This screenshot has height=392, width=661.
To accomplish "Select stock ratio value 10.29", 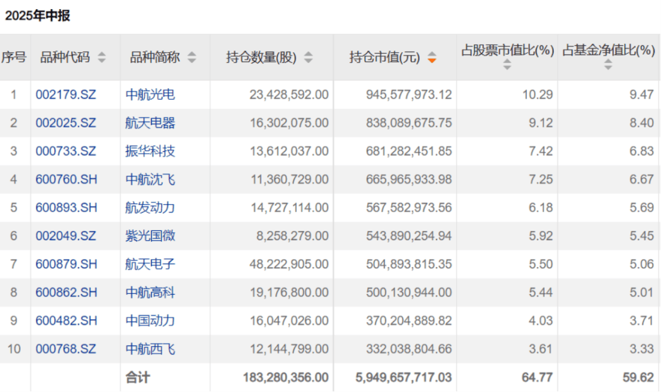I will [x=537, y=94].
